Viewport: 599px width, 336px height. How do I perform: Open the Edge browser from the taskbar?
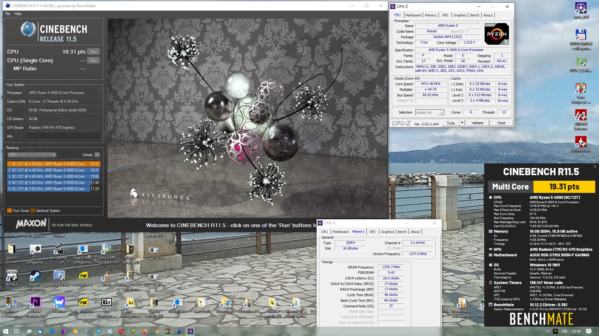tap(52, 331)
